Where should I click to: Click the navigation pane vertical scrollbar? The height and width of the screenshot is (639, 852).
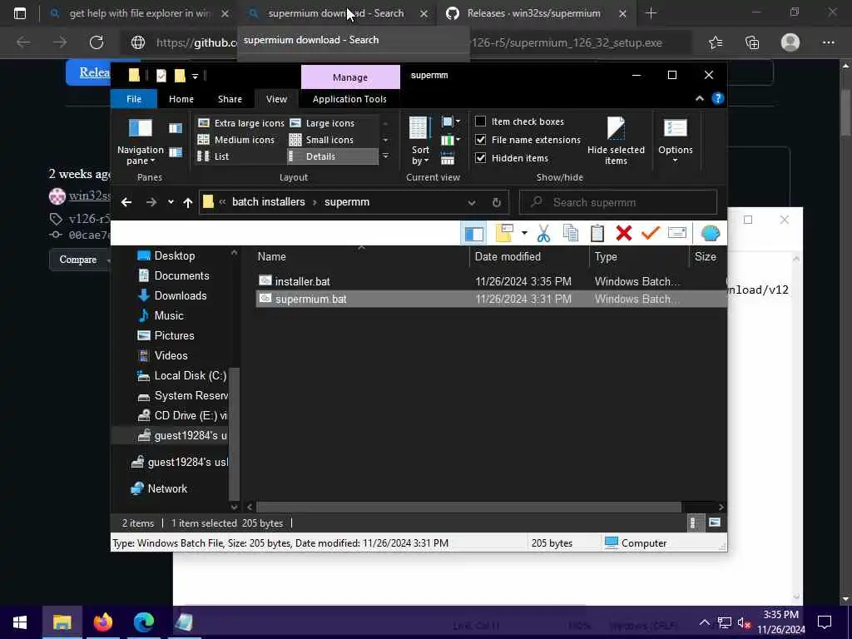(x=234, y=433)
